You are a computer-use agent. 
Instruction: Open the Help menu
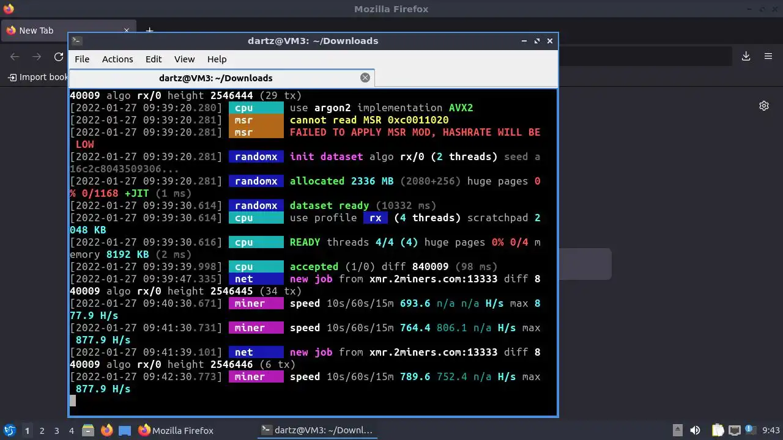[217, 59]
